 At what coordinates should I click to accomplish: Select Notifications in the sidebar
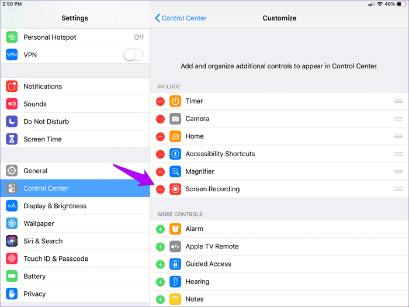click(43, 86)
